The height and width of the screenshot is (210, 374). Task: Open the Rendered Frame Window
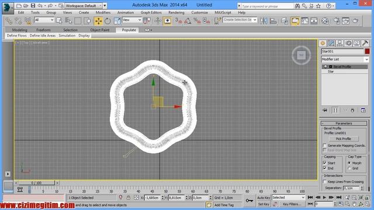[x=345, y=21]
